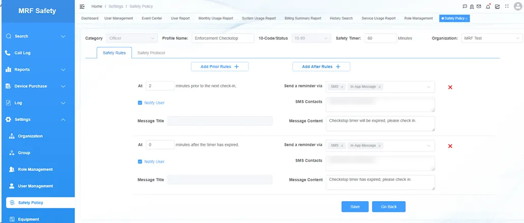524x223 pixels.
Task: Open the 10-Code/Status dropdown
Action: coord(311,38)
